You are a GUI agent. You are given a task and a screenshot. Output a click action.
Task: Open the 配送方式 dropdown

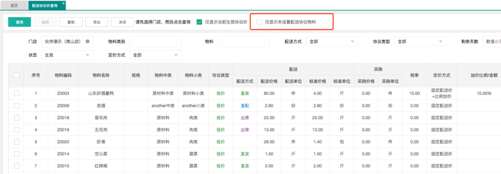click(332, 42)
